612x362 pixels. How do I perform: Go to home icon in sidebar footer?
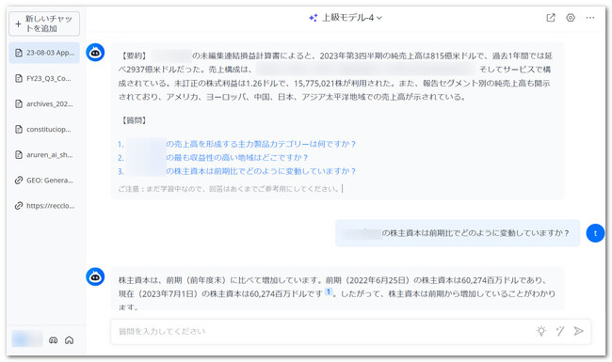click(x=69, y=340)
